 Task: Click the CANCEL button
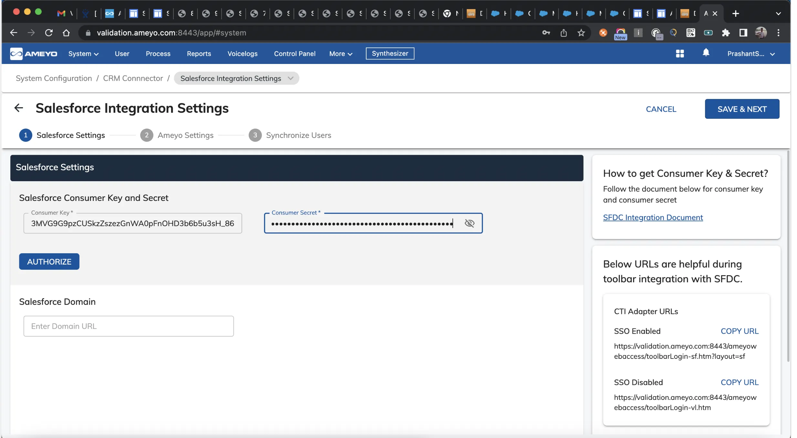[661, 109]
